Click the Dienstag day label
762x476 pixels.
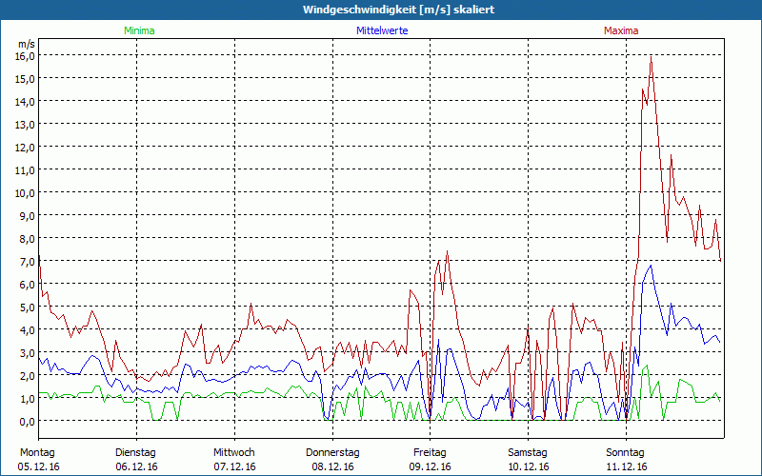(x=135, y=453)
